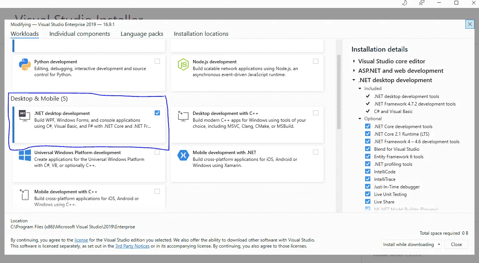The height and width of the screenshot is (263, 479).
Task: Open the Installation locations tab
Action: (x=201, y=34)
